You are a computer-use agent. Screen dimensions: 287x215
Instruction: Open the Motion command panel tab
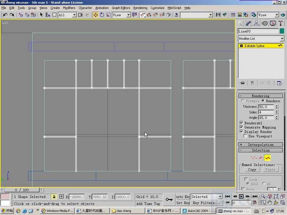pyautogui.click(x=265, y=23)
